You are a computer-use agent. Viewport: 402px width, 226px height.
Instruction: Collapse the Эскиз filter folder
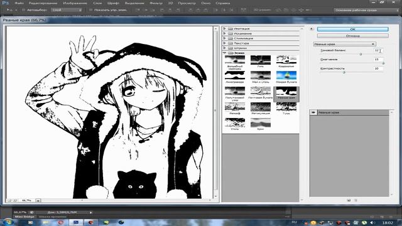pos(225,53)
